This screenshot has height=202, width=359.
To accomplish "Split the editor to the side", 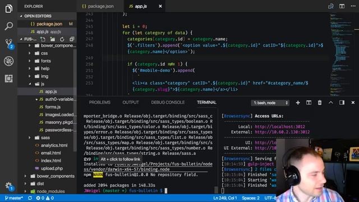I will (x=342, y=6).
